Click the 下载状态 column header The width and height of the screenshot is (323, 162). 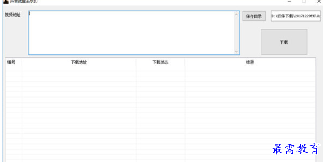160,62
